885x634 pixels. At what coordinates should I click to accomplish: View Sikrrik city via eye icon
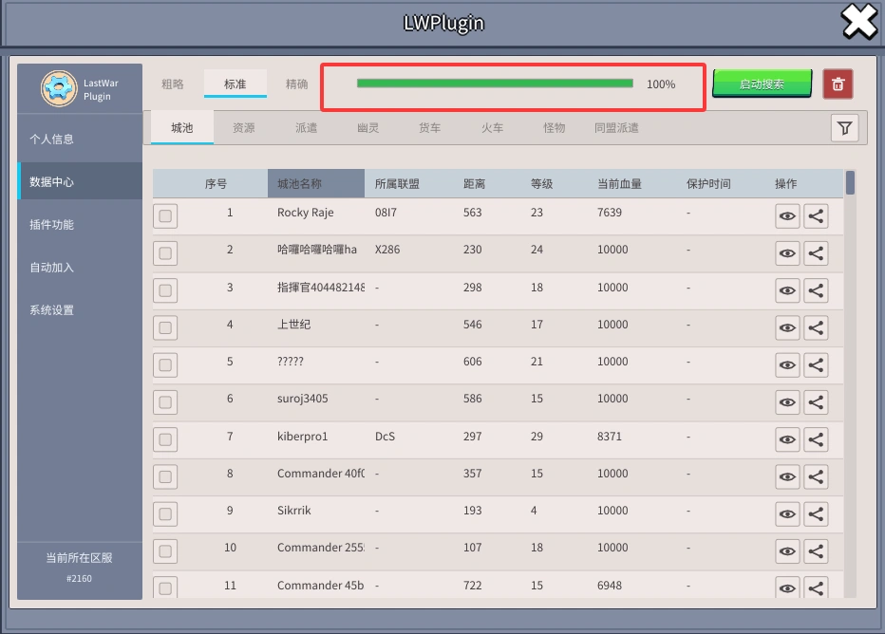[x=787, y=513]
